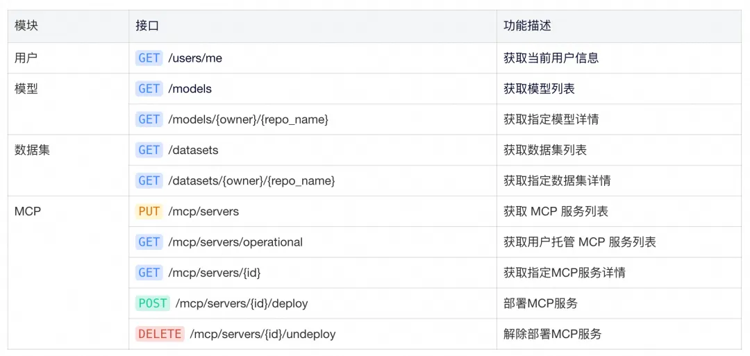Click the GET badge for /mcp/servers/operational
Screen dimensions: 750x356
[149, 242]
